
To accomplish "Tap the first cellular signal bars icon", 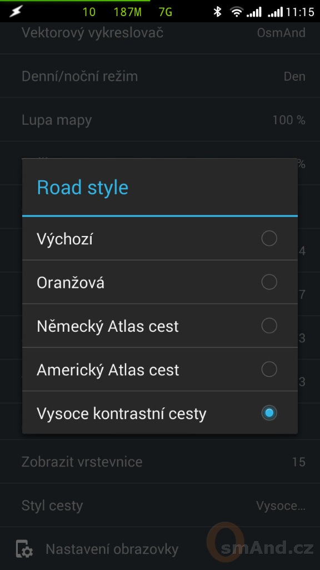I will 254,12.
